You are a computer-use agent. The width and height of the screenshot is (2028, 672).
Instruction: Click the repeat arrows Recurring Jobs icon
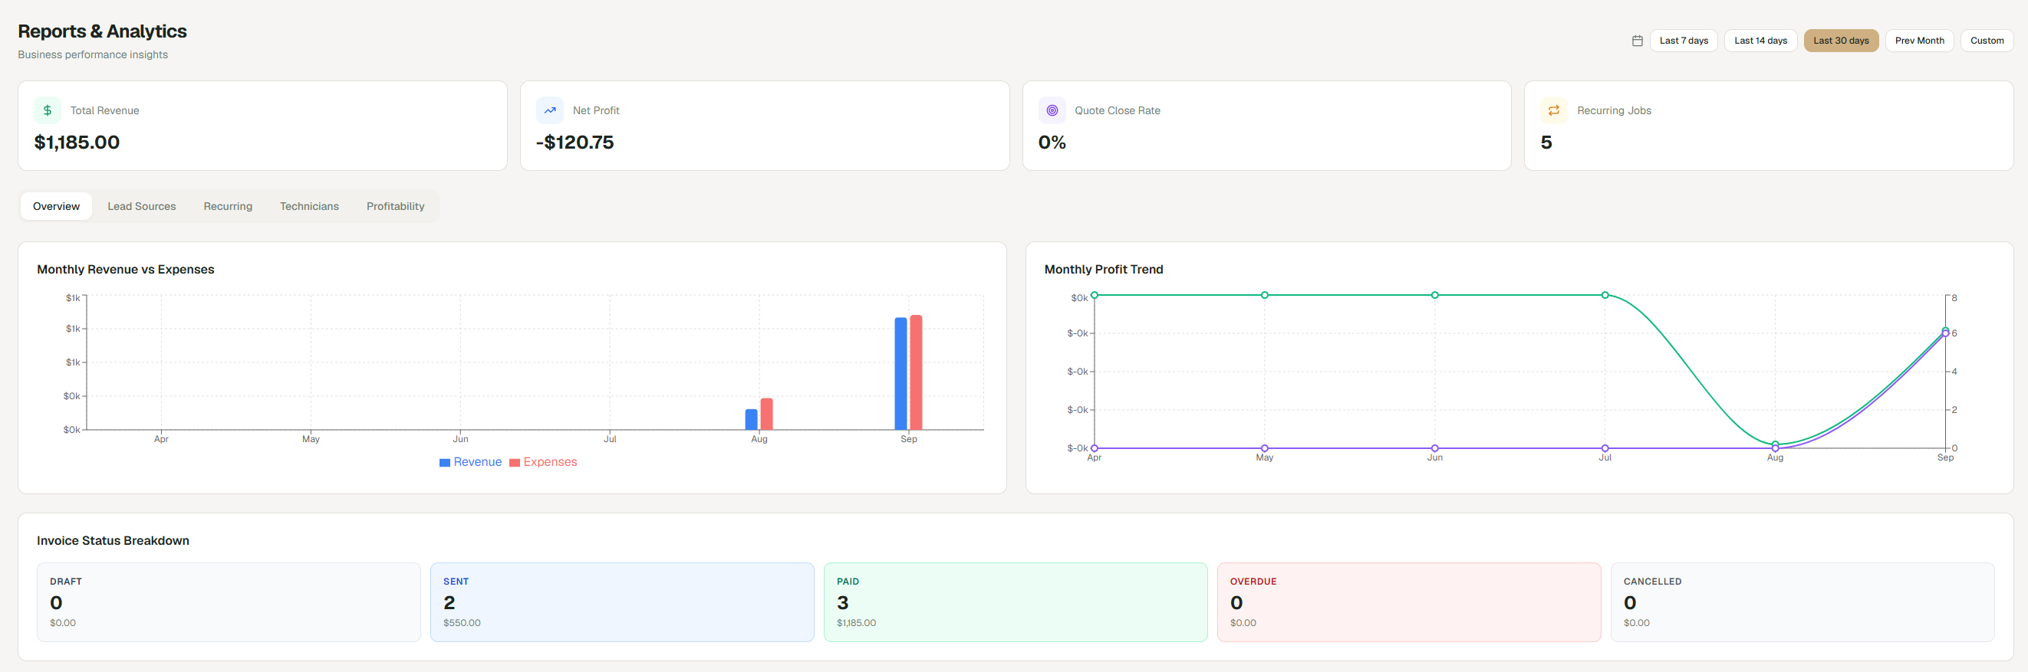[x=1554, y=110]
